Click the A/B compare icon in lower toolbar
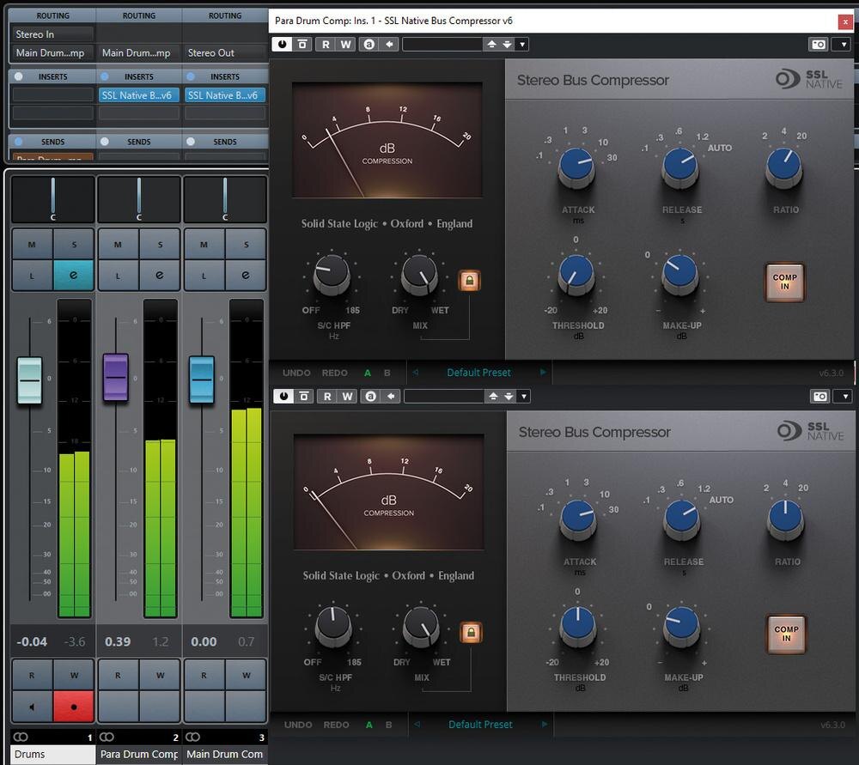 [x=371, y=397]
